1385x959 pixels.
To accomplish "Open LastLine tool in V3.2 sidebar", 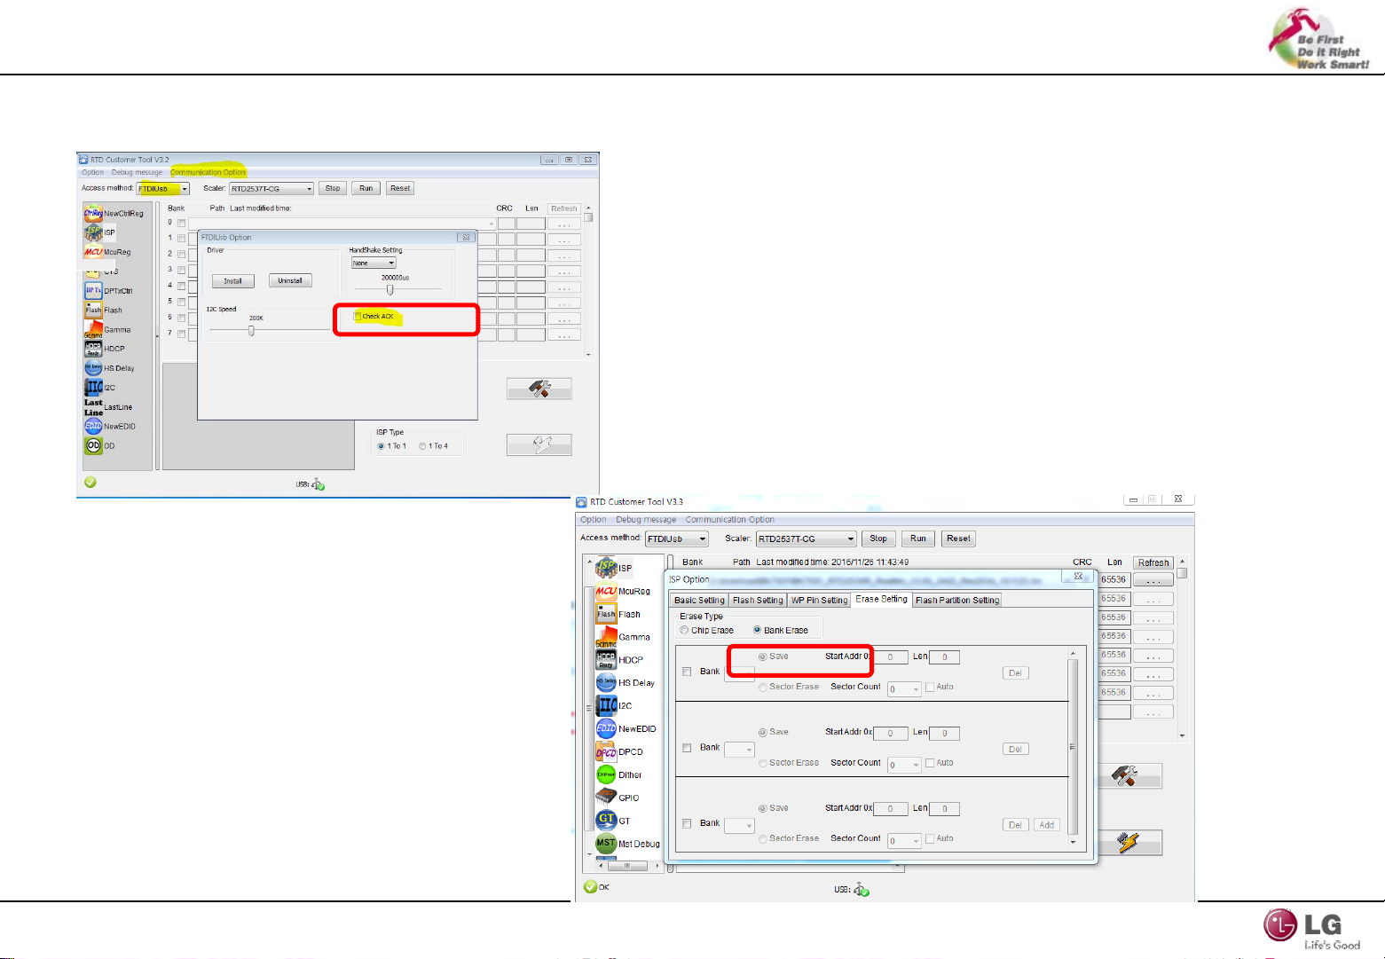I will click(x=108, y=407).
